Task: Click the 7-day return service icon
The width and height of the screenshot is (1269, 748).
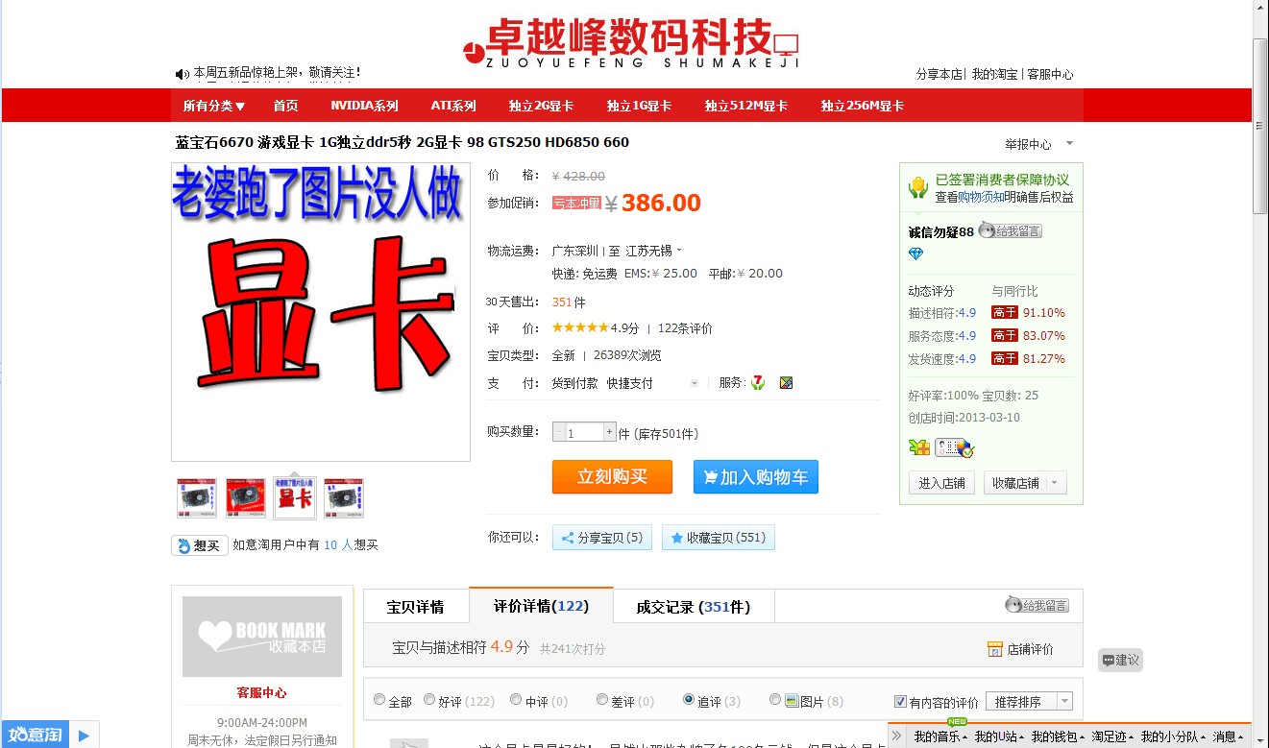Action: tap(758, 383)
